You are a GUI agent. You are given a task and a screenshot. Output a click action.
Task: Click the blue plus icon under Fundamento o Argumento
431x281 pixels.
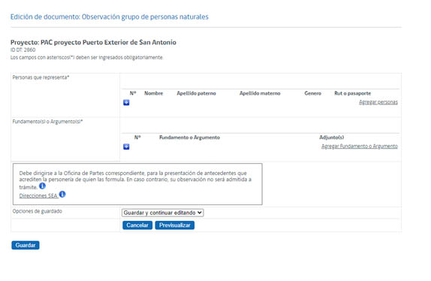[126, 147]
